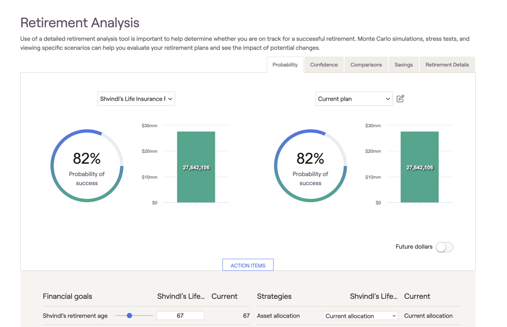
Task: Click the Asset allocation row label
Action: (278, 316)
